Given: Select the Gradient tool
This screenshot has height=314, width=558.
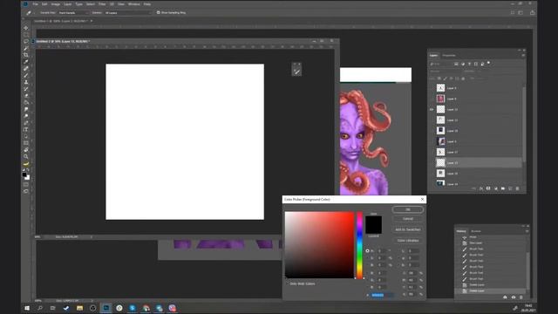Looking at the screenshot, I should [26, 103].
